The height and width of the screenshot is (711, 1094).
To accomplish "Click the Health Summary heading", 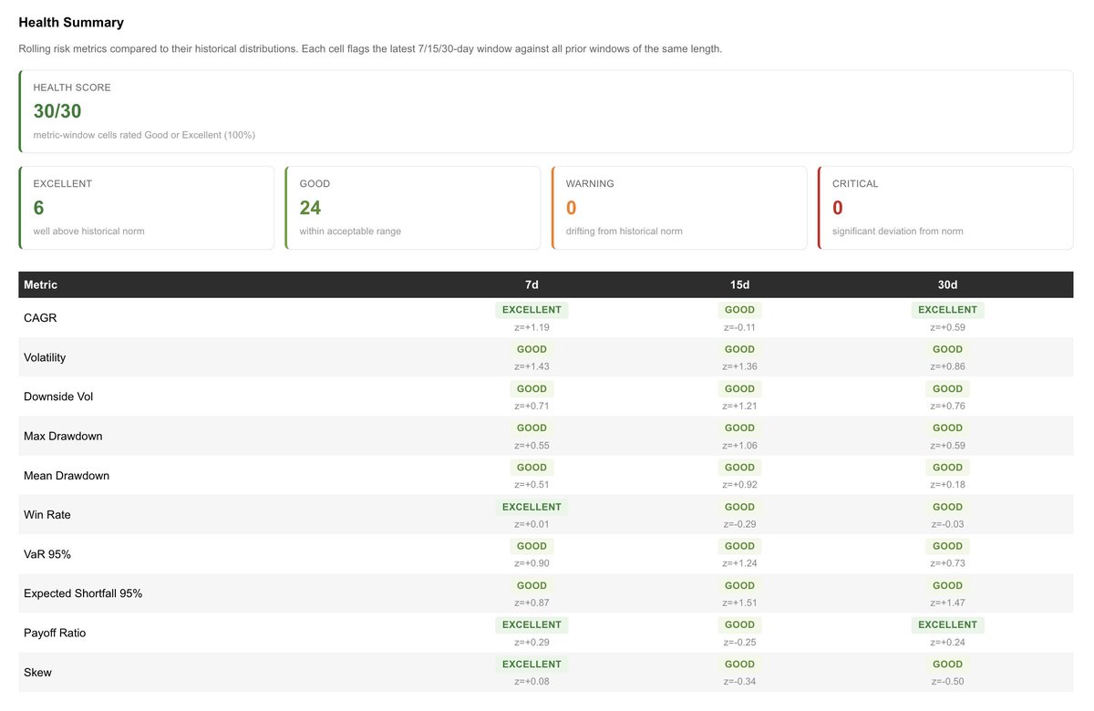I will click(71, 22).
